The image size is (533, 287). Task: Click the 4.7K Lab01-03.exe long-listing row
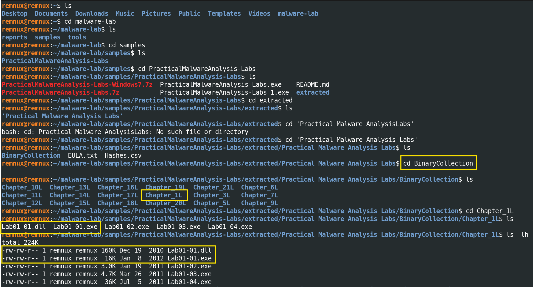107,274
